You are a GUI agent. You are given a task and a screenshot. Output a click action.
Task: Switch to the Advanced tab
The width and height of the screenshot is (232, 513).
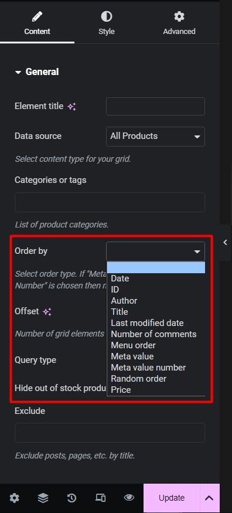point(179,23)
